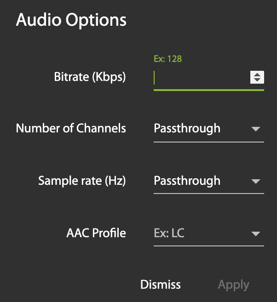
Task: Click inside the Bitrate input field
Action: (x=200, y=78)
